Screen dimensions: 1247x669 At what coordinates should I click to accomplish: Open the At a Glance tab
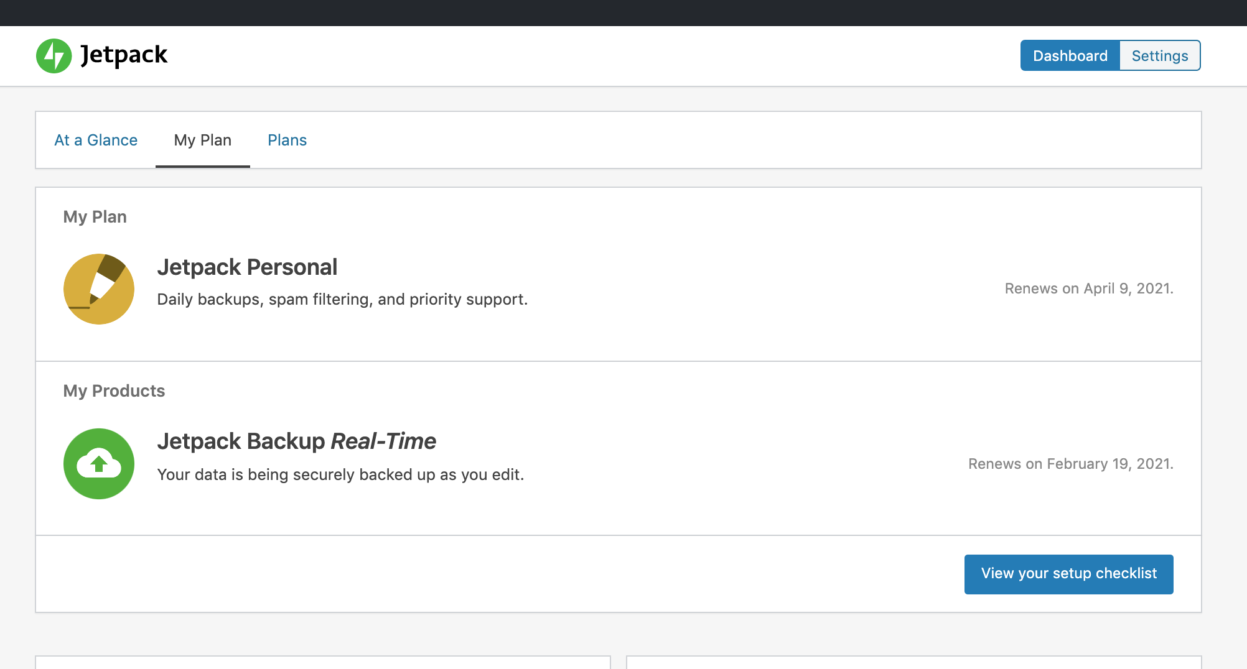click(x=96, y=141)
